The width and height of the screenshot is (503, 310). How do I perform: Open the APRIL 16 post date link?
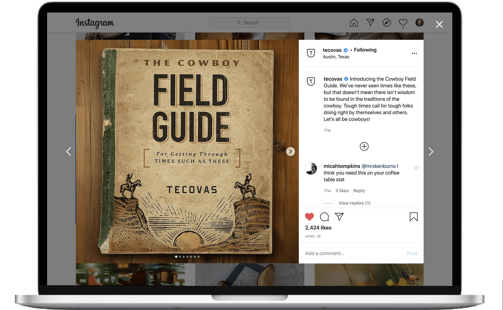pos(313,237)
